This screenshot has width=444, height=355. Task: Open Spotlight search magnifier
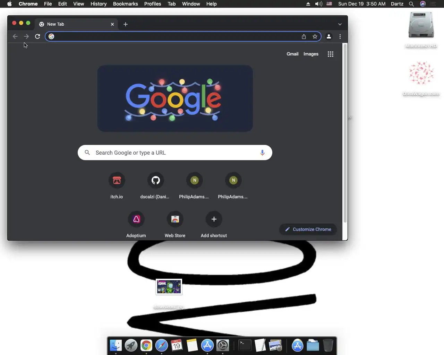coord(411,4)
